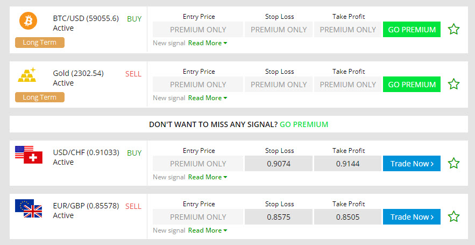Viewport: 475px width, 245px height.
Task: Expand Read More under EUR/GBP signal
Action: click(207, 230)
